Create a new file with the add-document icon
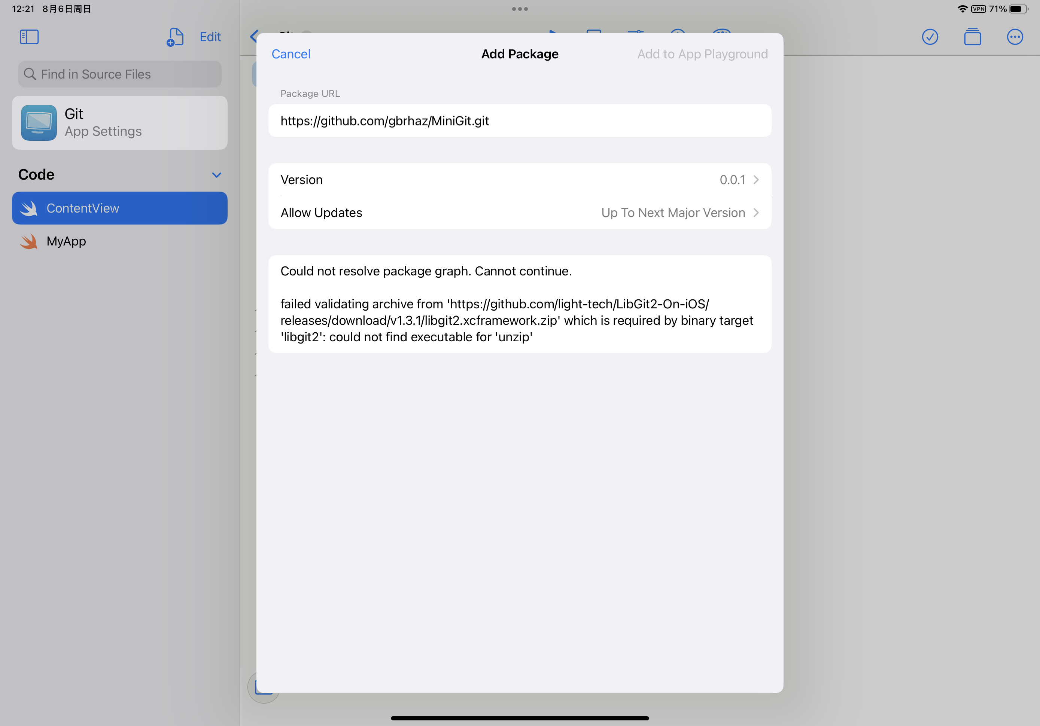 [x=175, y=37]
